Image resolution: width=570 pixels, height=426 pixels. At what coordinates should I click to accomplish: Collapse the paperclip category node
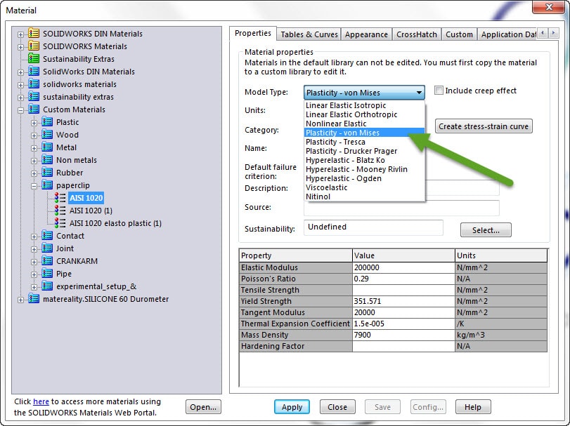pos(34,185)
